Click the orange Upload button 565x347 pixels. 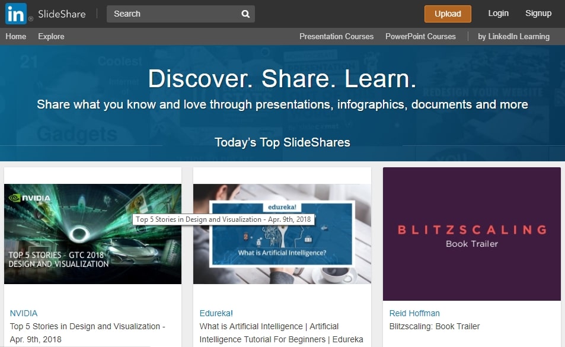pyautogui.click(x=448, y=14)
